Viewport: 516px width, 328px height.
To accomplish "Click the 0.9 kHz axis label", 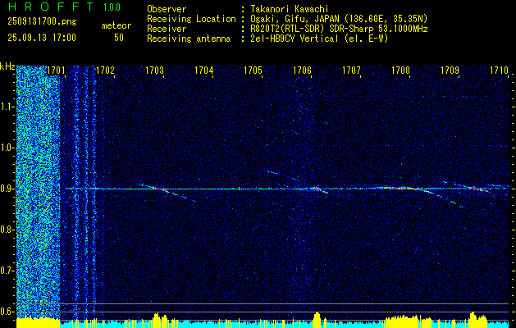I will tap(7, 189).
